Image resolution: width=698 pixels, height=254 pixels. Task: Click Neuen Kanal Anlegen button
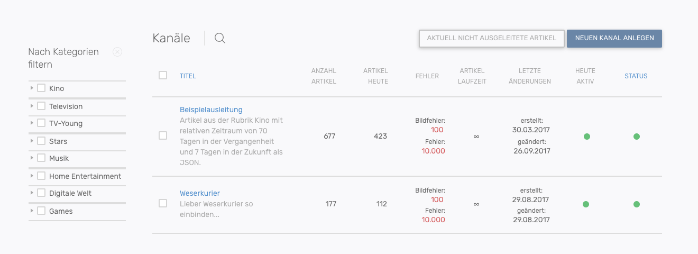pyautogui.click(x=614, y=38)
